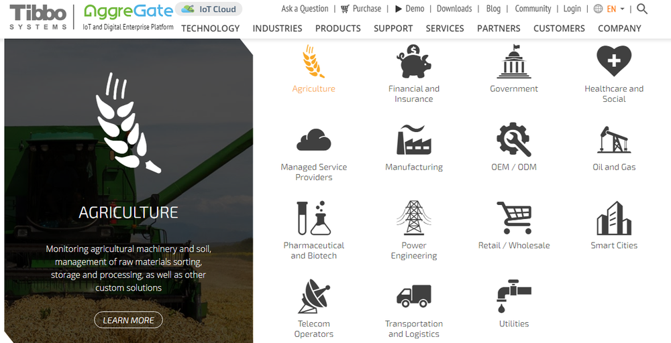This screenshot has width=671, height=343.
Task: Select the Retail shopping cart icon
Action: pyautogui.click(x=513, y=218)
